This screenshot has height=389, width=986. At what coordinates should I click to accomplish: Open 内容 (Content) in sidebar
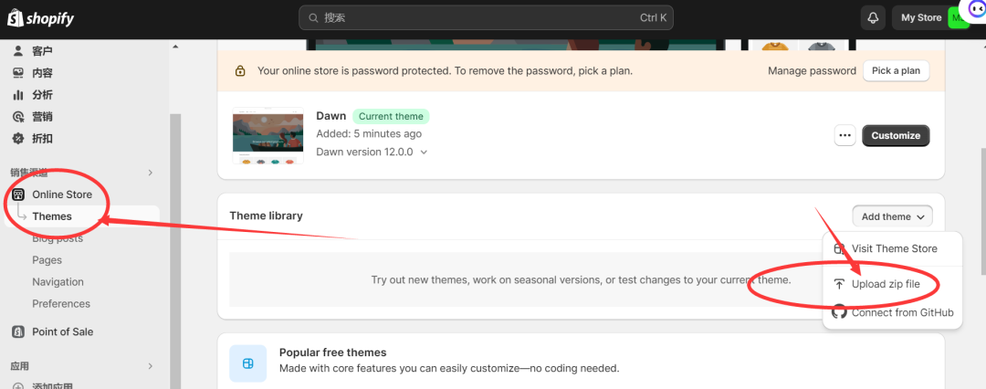pyautogui.click(x=42, y=73)
